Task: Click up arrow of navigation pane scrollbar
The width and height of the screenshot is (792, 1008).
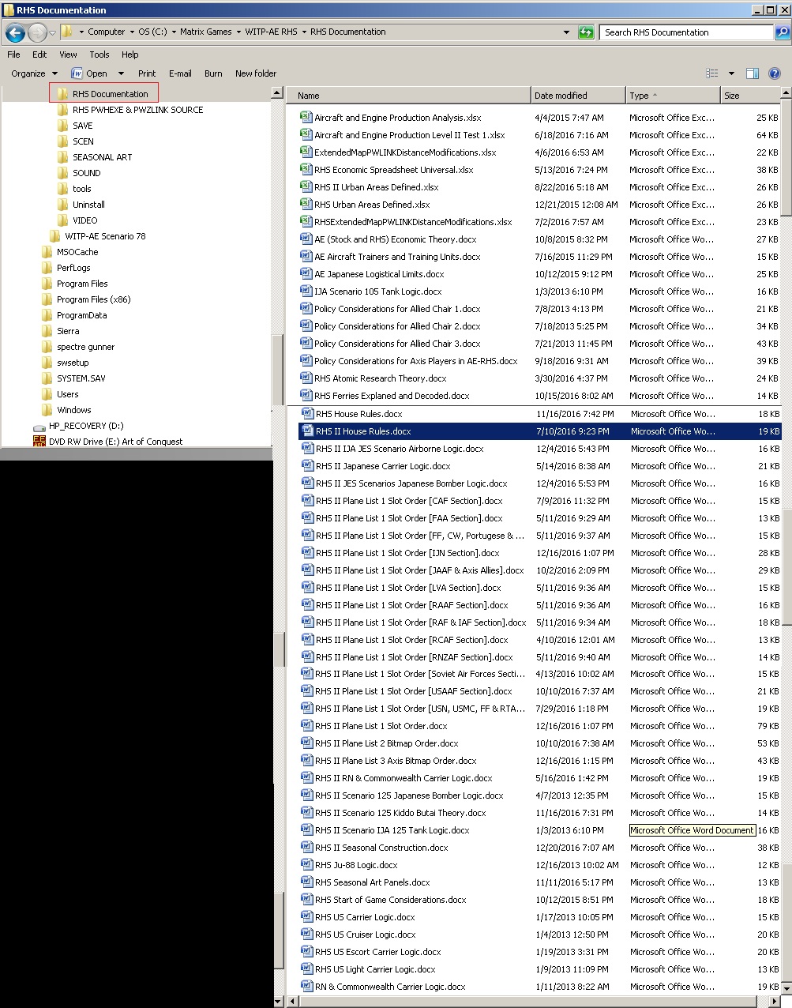Action: 277,92
